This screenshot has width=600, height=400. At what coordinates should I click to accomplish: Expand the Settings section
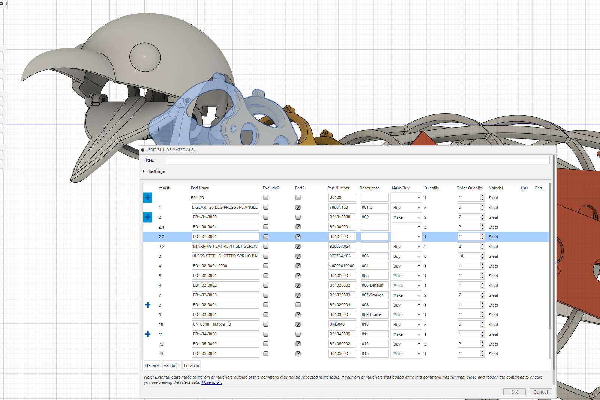(x=144, y=171)
